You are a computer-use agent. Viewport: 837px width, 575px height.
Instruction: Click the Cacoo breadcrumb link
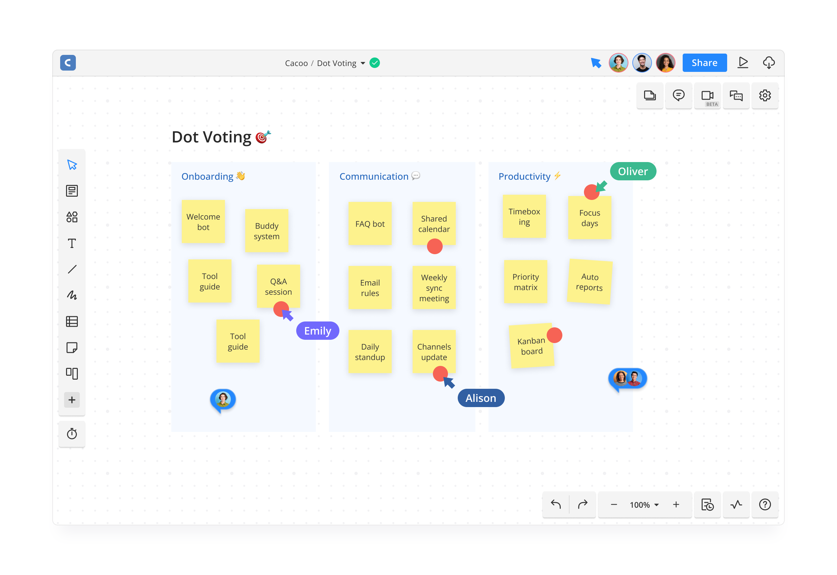pyautogui.click(x=296, y=63)
